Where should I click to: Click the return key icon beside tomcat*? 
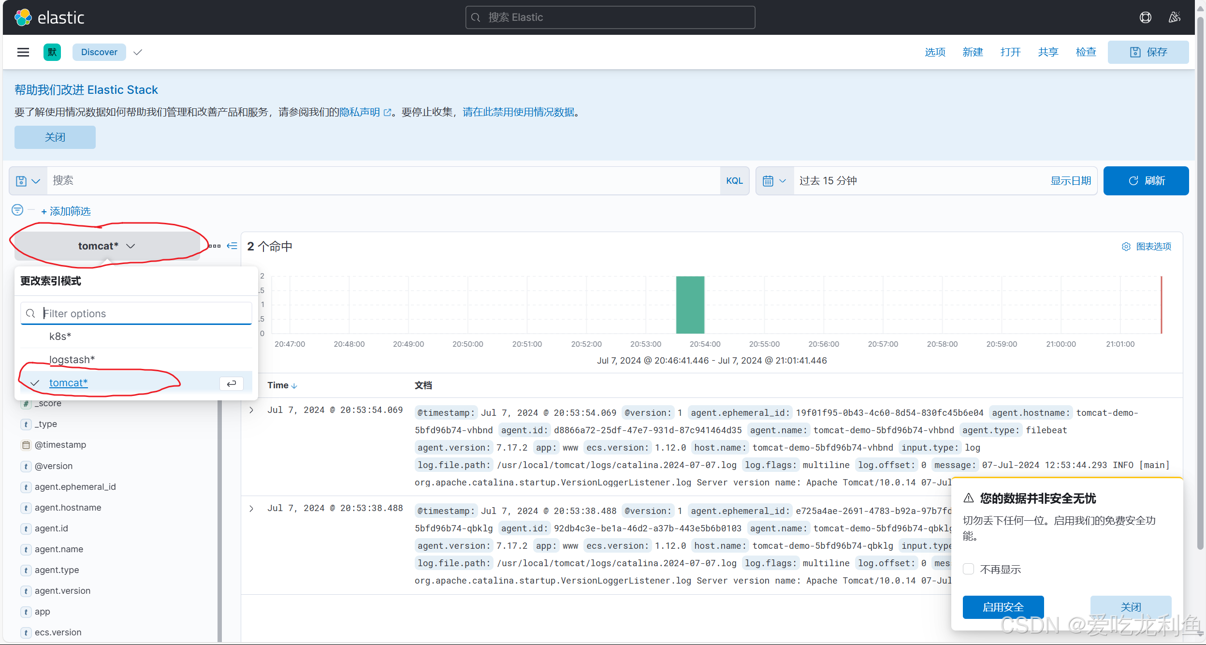232,383
